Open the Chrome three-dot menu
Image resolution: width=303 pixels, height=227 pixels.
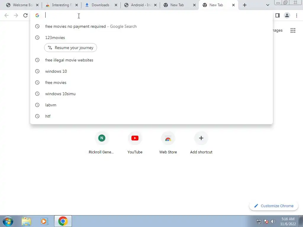296,15
